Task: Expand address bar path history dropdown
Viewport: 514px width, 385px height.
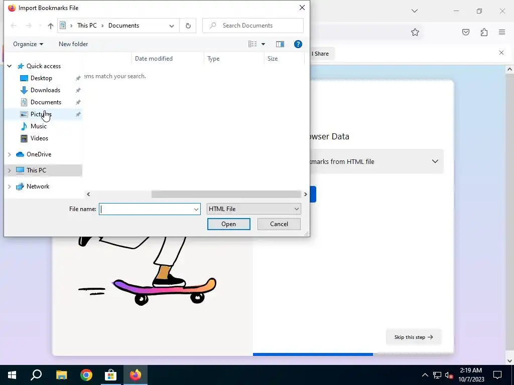Action: click(172, 26)
